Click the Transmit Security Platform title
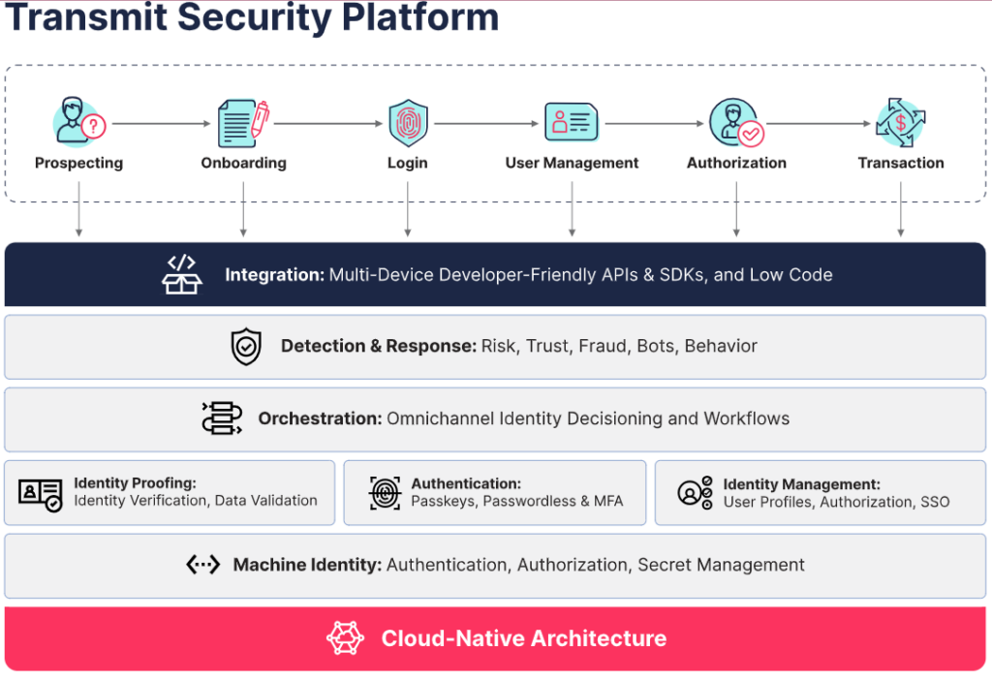The height and width of the screenshot is (681, 992). [x=252, y=17]
